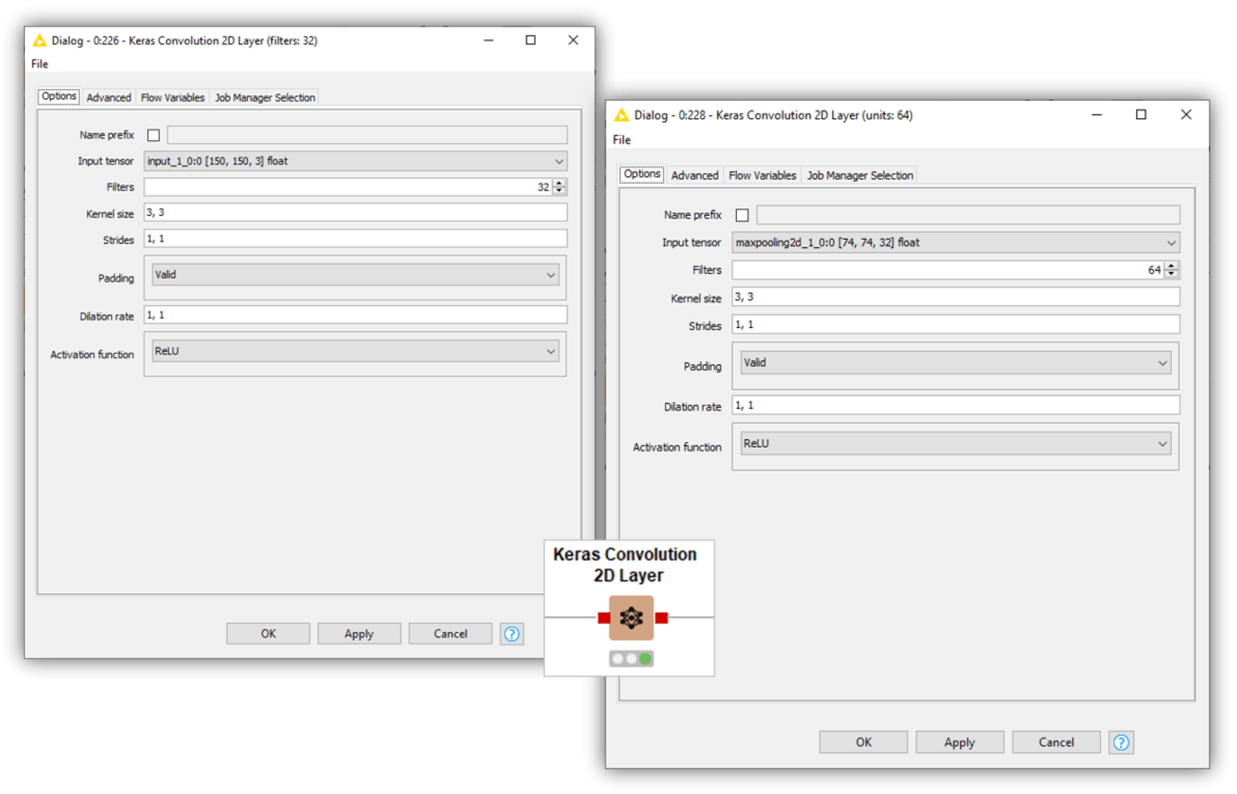Click Filters field showing 64
The height and width of the screenshot is (794, 1237).
click(949, 270)
